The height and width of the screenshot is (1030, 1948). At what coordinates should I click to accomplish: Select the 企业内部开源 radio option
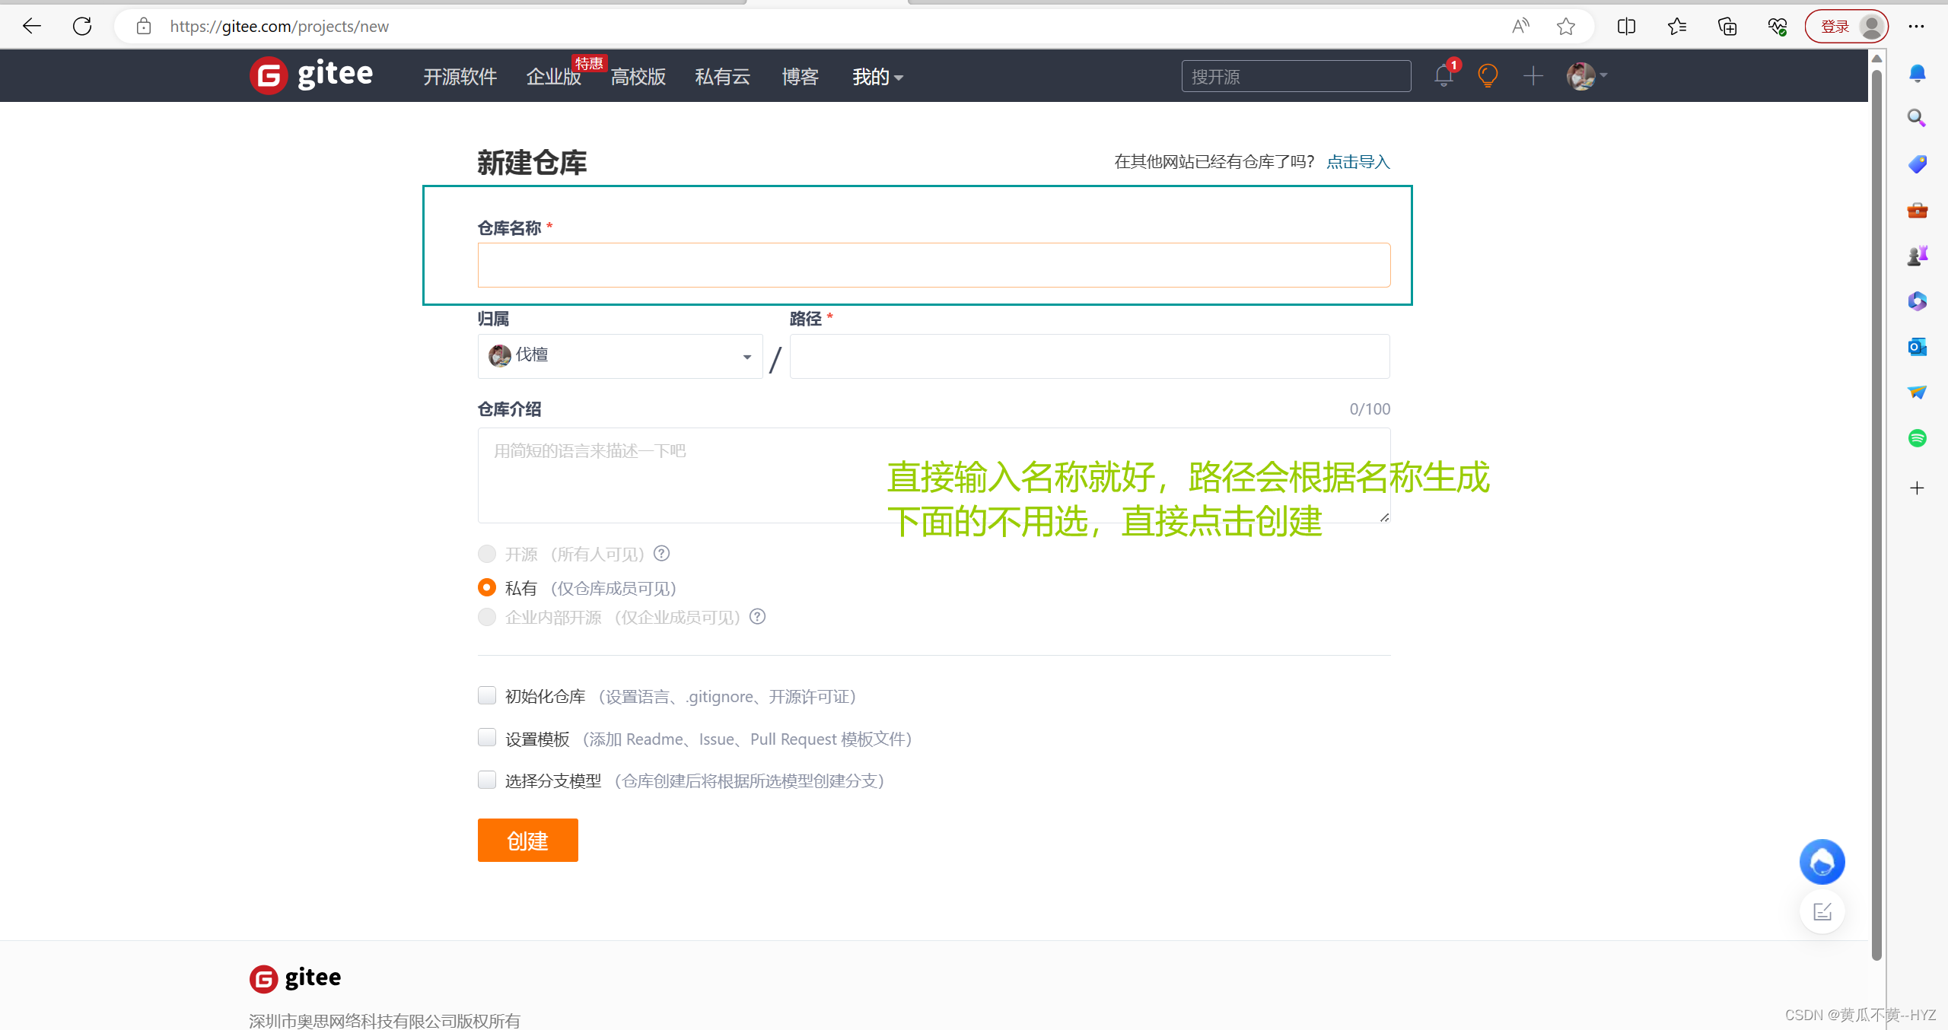coord(487,617)
